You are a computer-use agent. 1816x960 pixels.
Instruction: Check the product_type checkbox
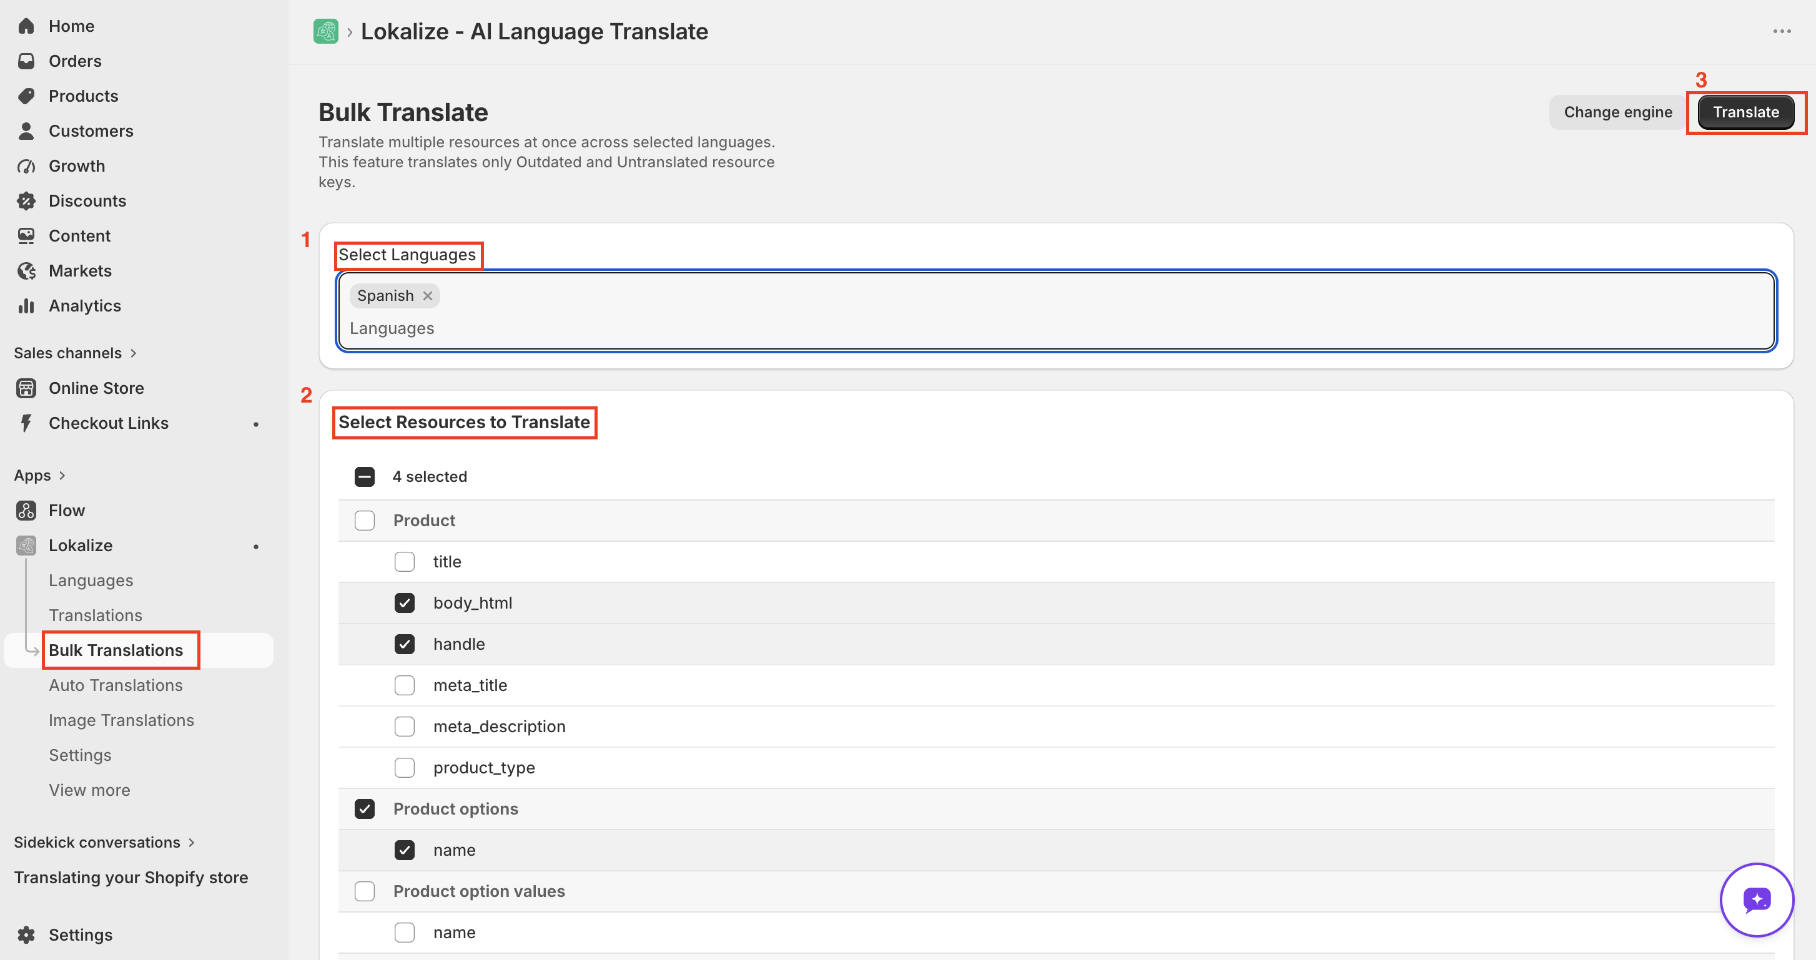[405, 768]
